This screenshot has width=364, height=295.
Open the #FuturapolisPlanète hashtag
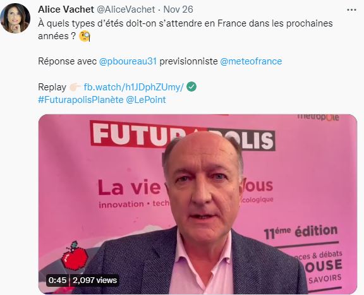(x=81, y=100)
